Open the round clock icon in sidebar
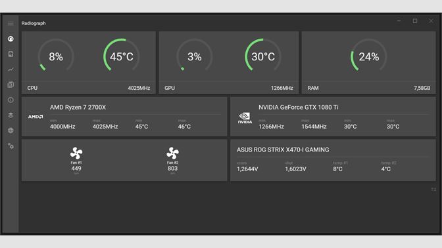Image resolution: width=442 pixels, height=248 pixels. click(x=11, y=100)
